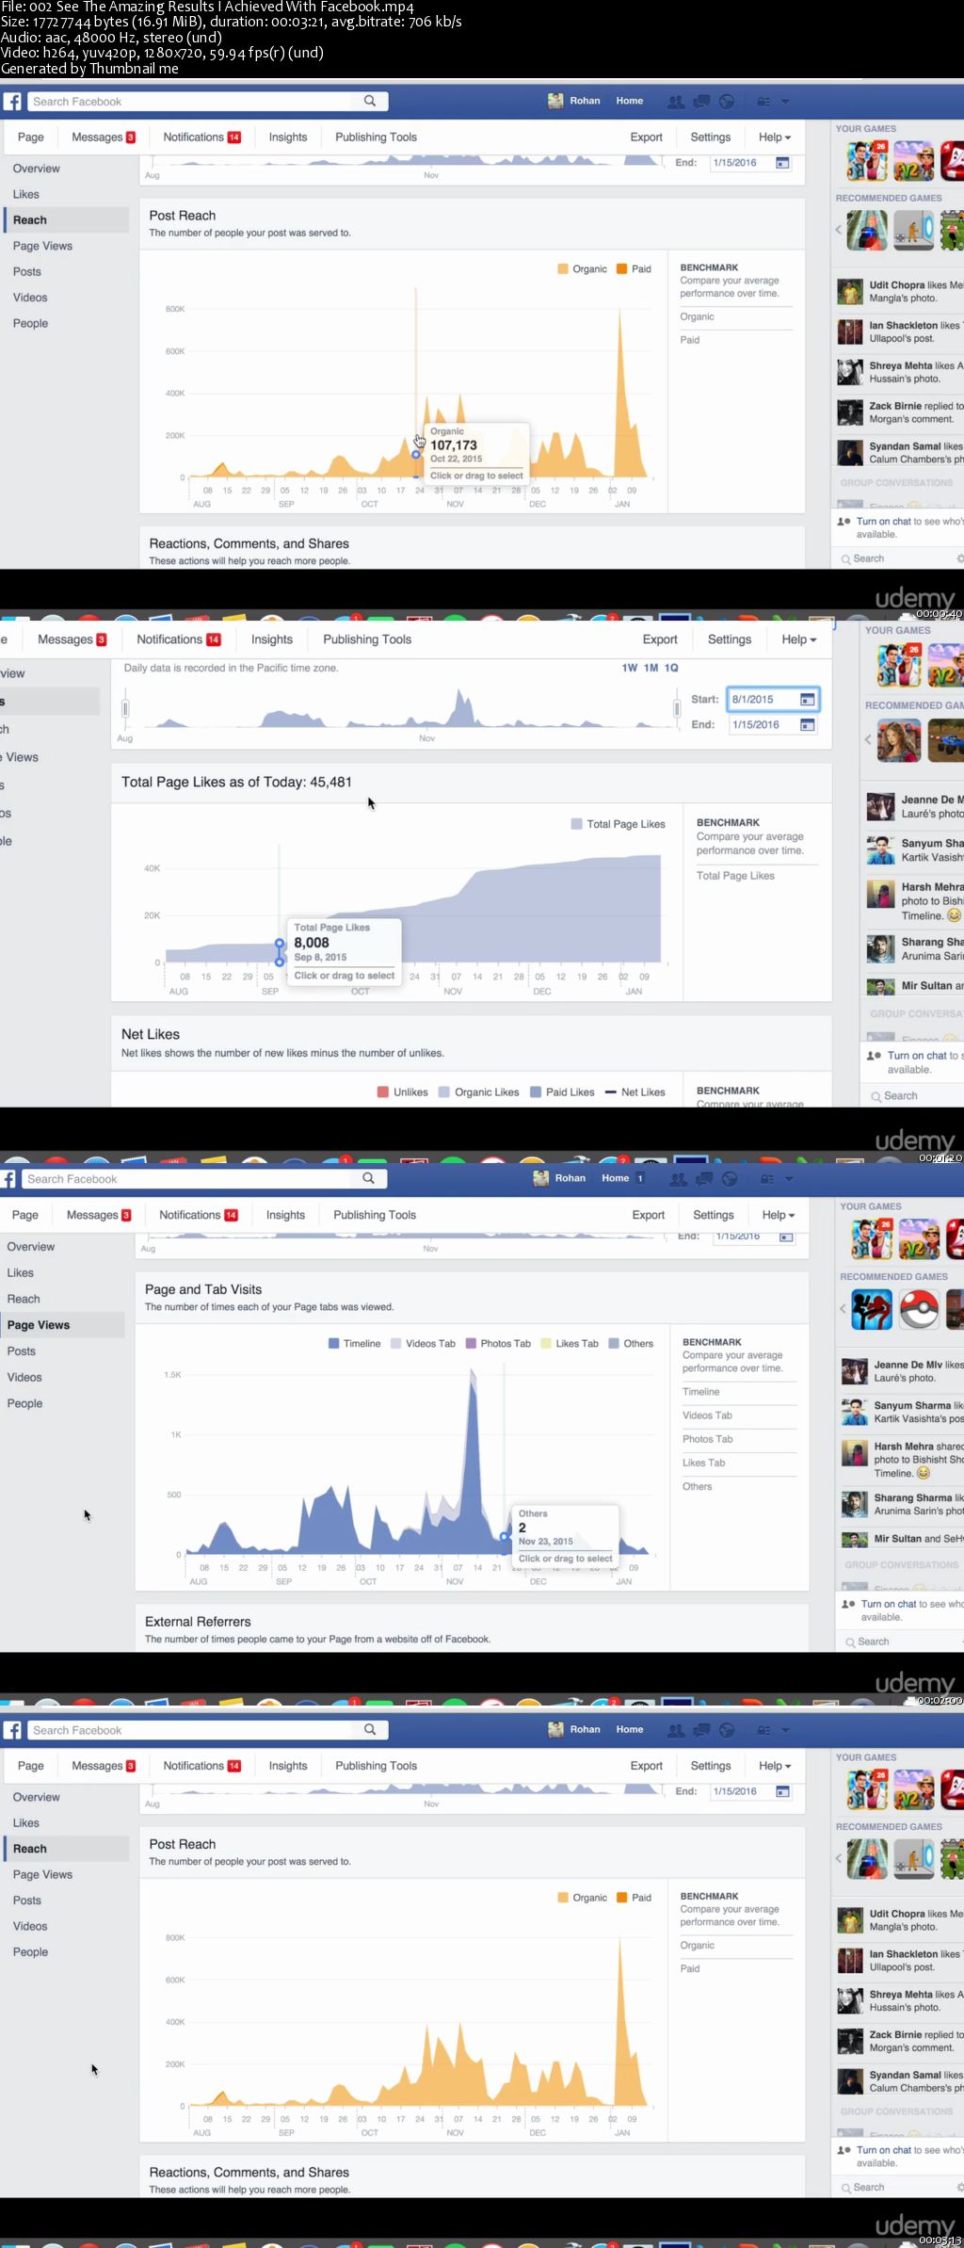Screen dimensions: 964x2248
Task: Open friend requests icon in Page and Tab Visits frame
Action: [x=678, y=1178]
